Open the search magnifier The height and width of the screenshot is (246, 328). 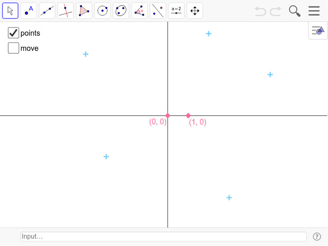pos(294,11)
